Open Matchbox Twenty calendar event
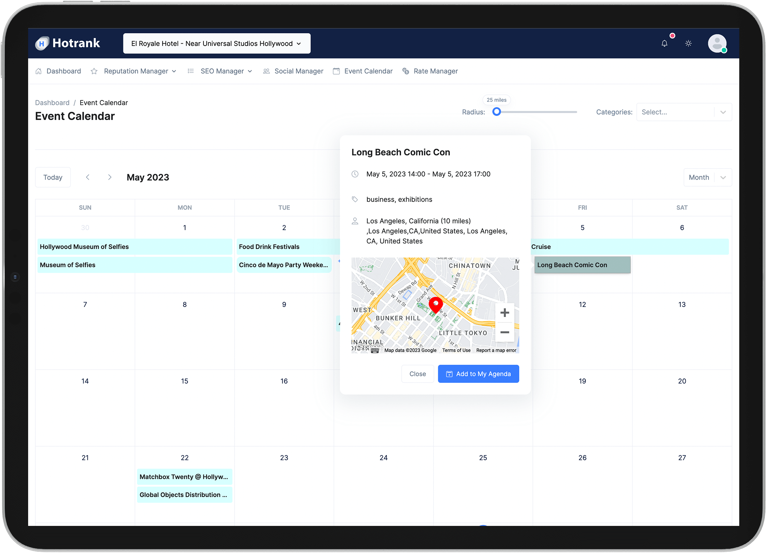The height and width of the screenshot is (553, 766). coord(184,477)
